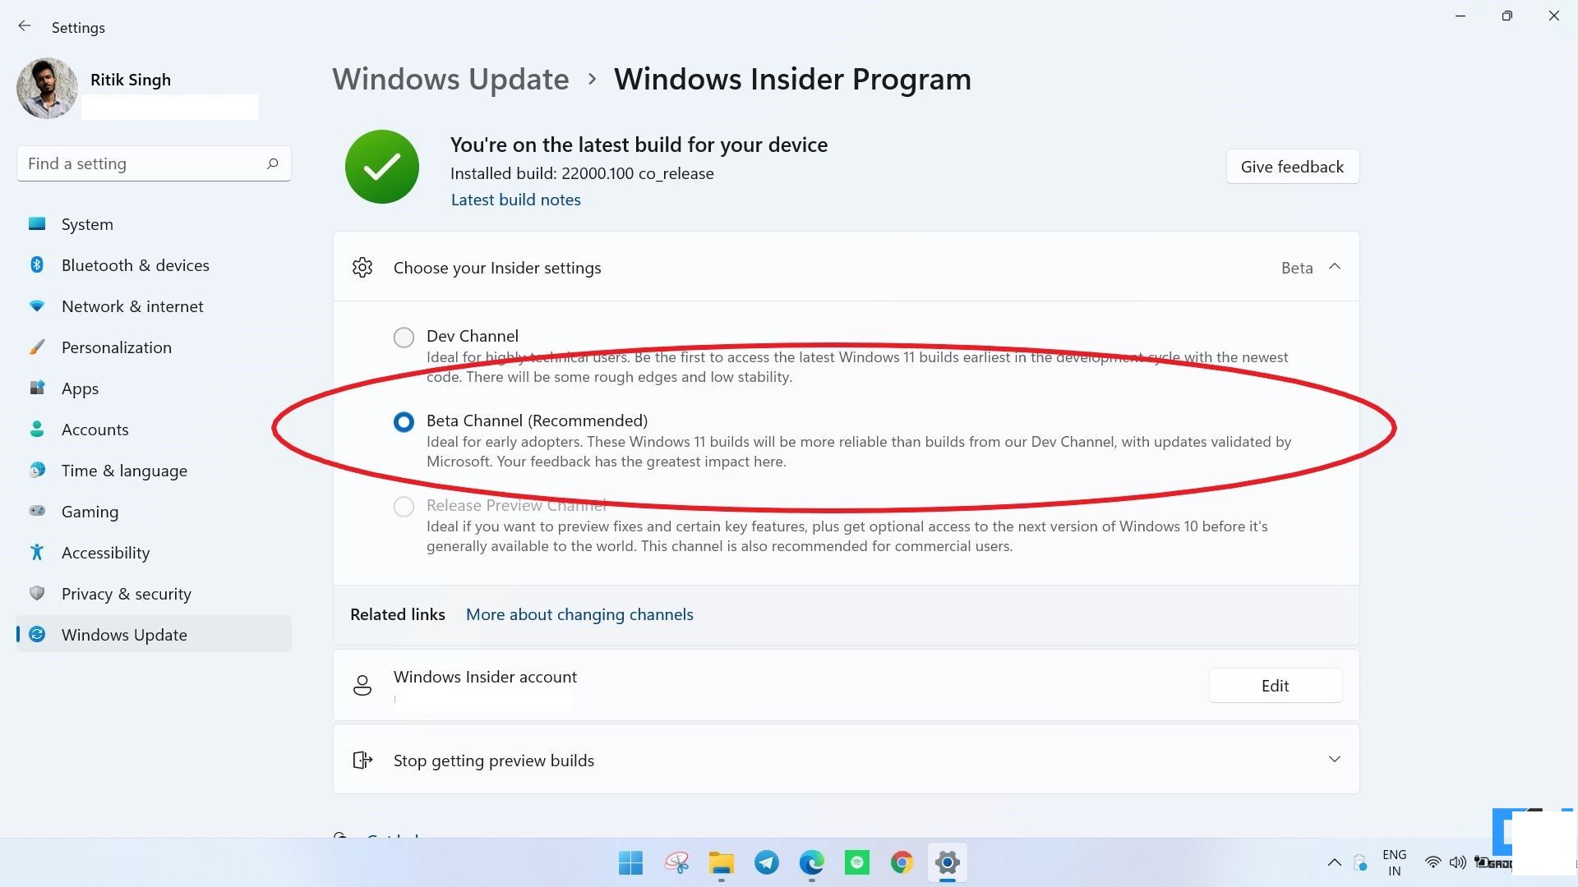1578x887 pixels.
Task: Expand the Stop getting preview builds section
Action: click(1336, 759)
